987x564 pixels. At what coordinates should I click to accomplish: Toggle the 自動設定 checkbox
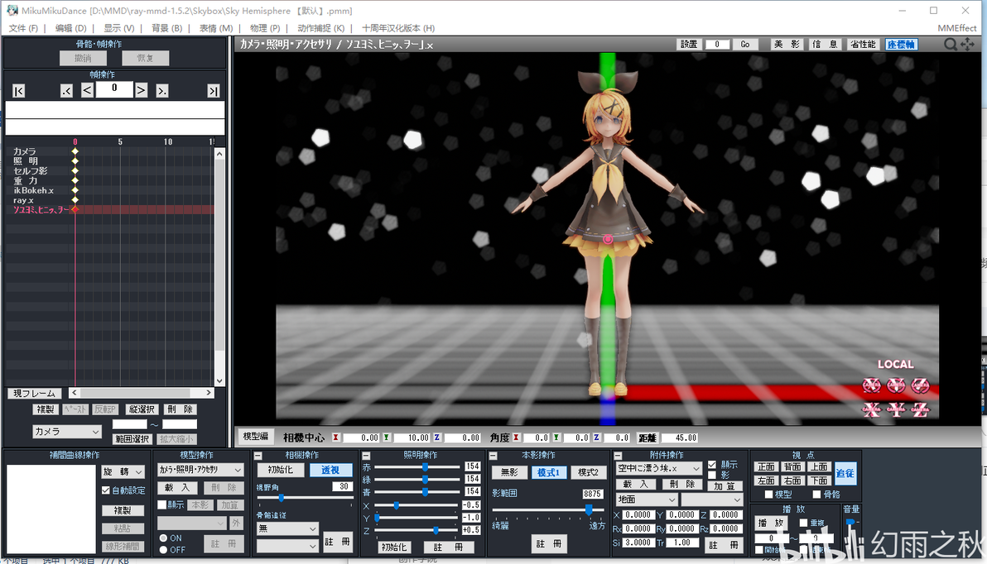(106, 490)
